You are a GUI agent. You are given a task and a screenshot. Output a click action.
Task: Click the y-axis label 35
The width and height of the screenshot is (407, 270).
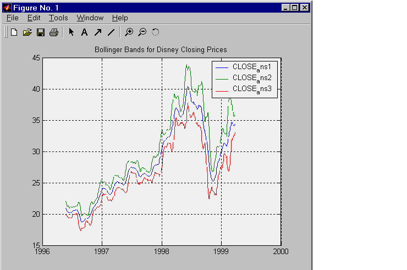[36, 121]
